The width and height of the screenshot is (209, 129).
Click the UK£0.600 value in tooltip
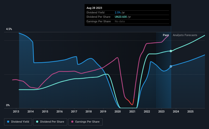click(121, 17)
